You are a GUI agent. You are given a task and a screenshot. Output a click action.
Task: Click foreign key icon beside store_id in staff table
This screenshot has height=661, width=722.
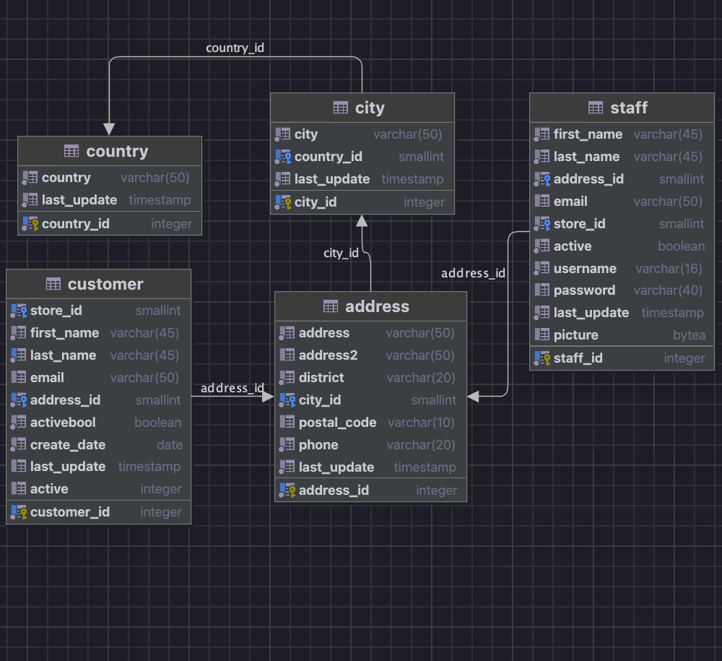(x=541, y=224)
